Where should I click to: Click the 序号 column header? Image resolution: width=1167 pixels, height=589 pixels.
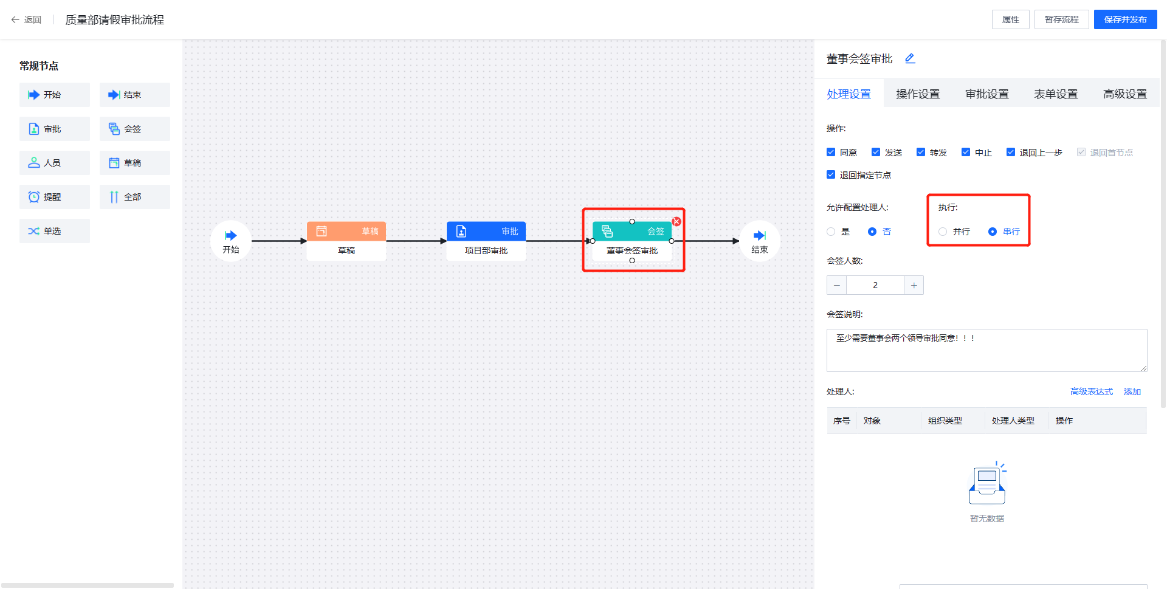point(842,421)
